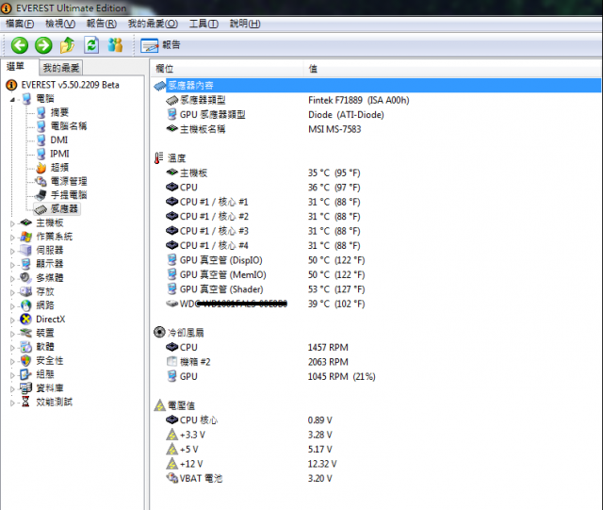Viewport: 603px width, 510px height.
Task: Click the 效能測試 hourglass icon
Action: pos(25,402)
